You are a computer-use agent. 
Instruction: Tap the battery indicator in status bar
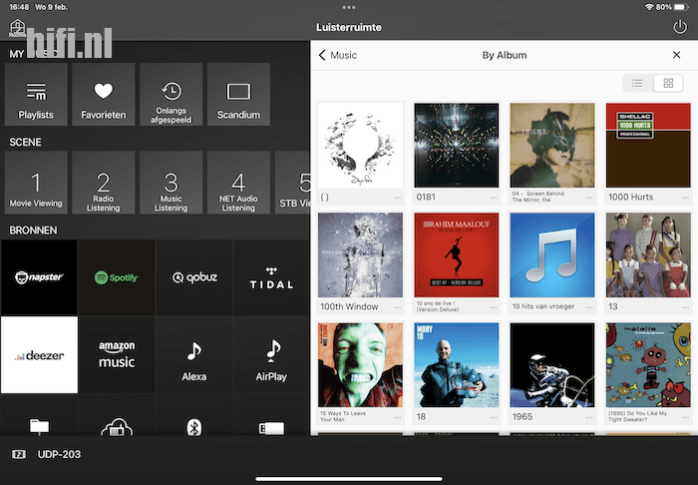pyautogui.click(x=681, y=7)
